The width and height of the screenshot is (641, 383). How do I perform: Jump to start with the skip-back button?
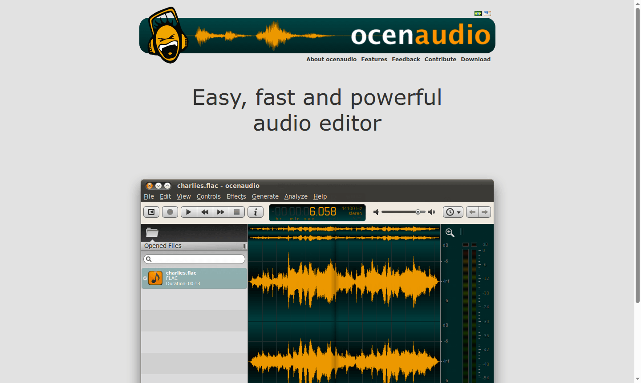tap(151, 212)
